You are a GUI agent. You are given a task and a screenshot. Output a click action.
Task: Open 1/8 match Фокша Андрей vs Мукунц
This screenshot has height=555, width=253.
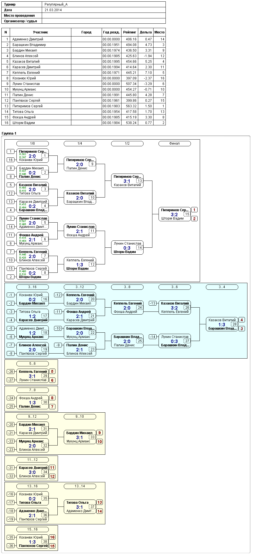[x=33, y=239]
